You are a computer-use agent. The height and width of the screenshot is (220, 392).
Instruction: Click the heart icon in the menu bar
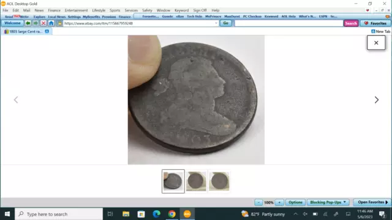pos(367,10)
